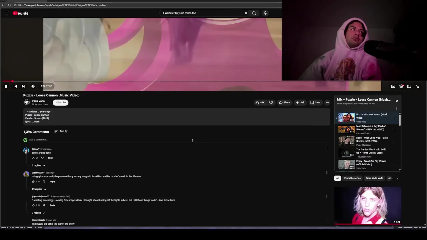Image resolution: width=427 pixels, height=240 pixels.
Task: Reply to @sami6998's comment
Action: click(x=52, y=182)
